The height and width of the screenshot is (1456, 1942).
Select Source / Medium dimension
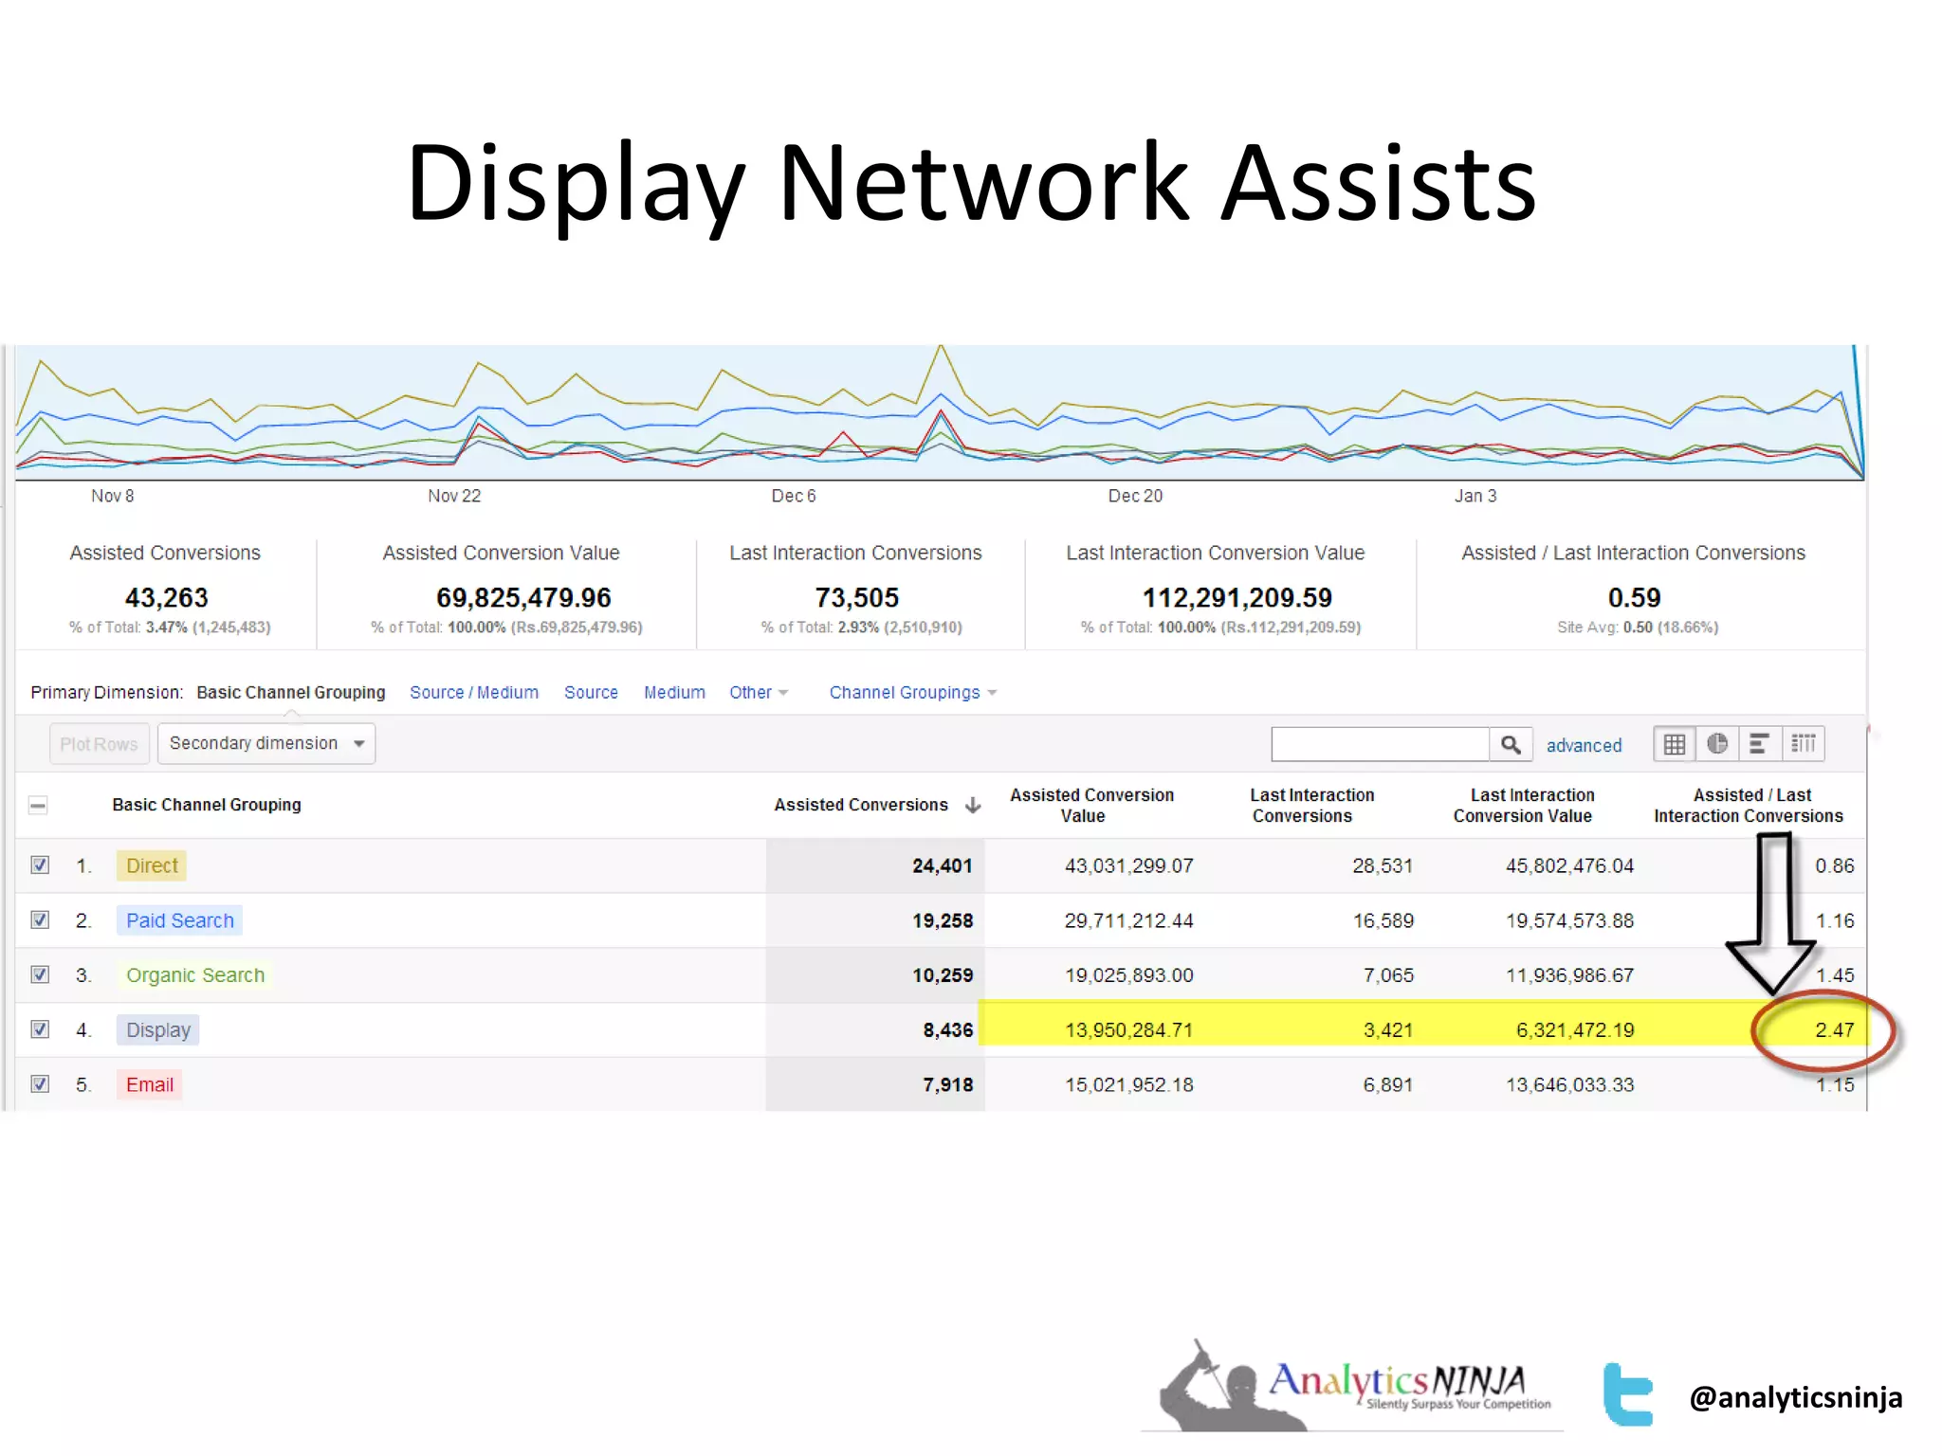point(474,693)
